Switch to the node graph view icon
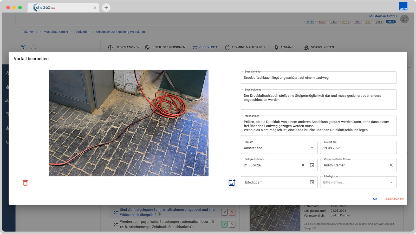 click(34, 47)
